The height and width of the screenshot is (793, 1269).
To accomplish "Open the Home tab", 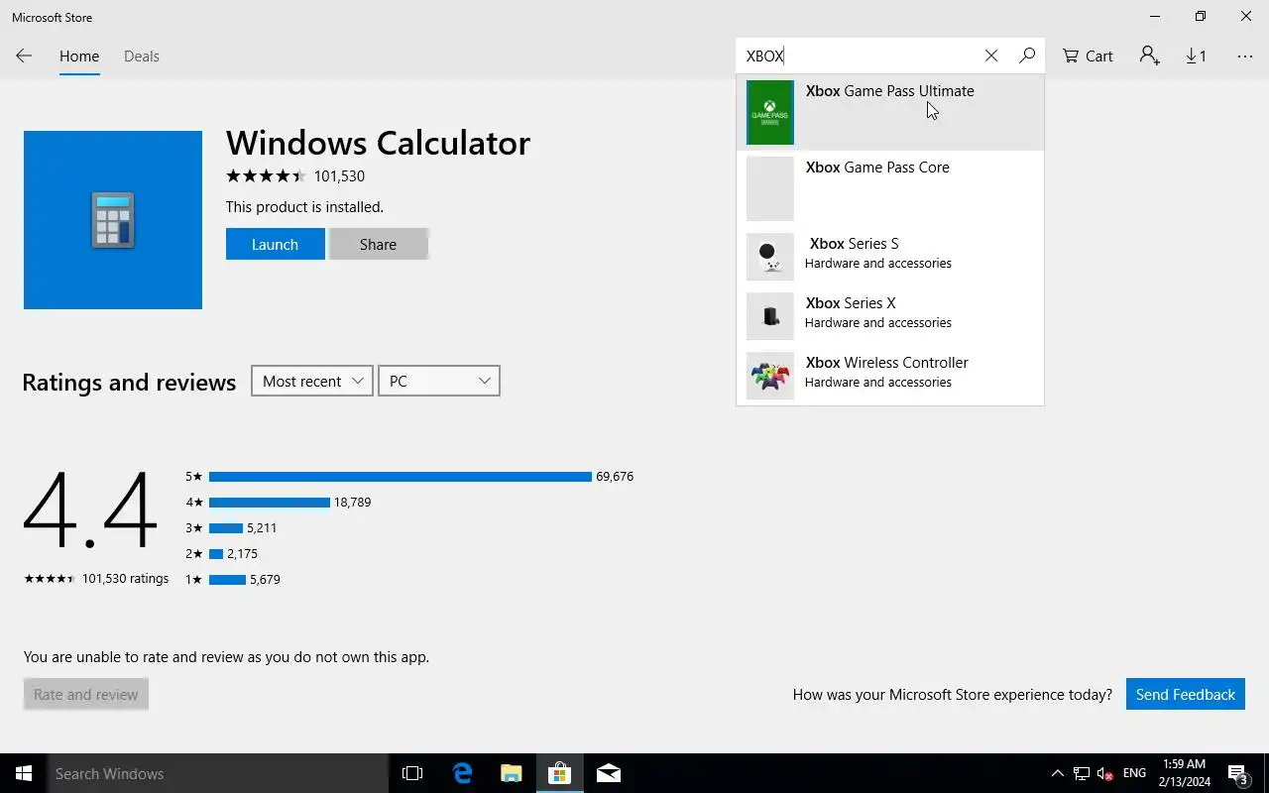I will 79,57.
